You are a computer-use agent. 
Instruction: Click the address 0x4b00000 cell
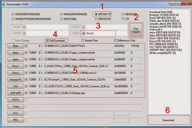(x=121, y=80)
